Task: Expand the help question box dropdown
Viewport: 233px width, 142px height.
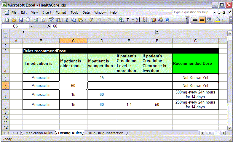Action: coord(215,12)
